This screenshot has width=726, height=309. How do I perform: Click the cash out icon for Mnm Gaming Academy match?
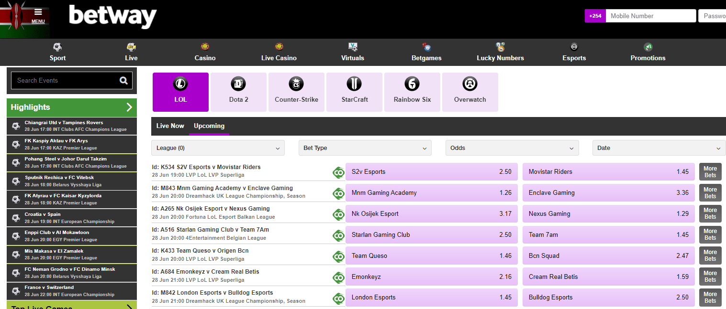coord(339,193)
